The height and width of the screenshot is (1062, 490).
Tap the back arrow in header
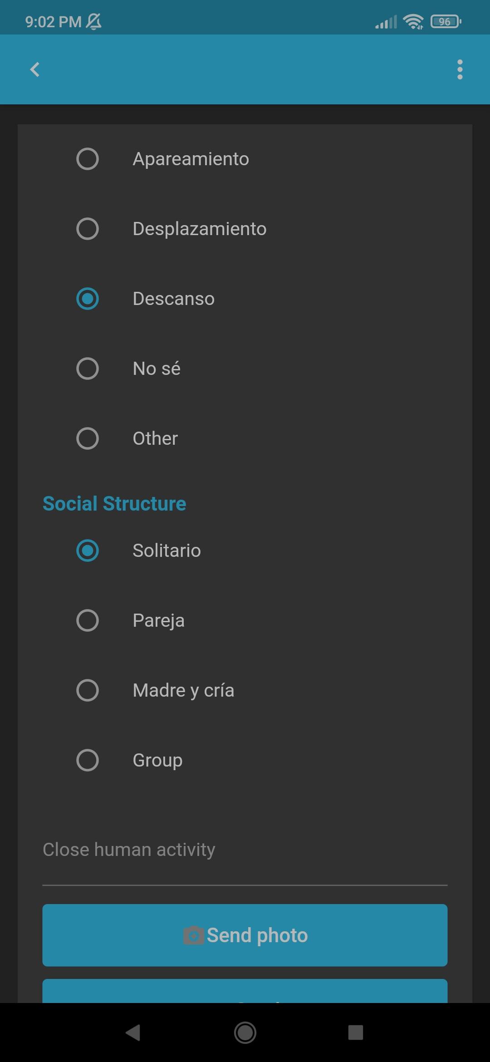point(35,69)
